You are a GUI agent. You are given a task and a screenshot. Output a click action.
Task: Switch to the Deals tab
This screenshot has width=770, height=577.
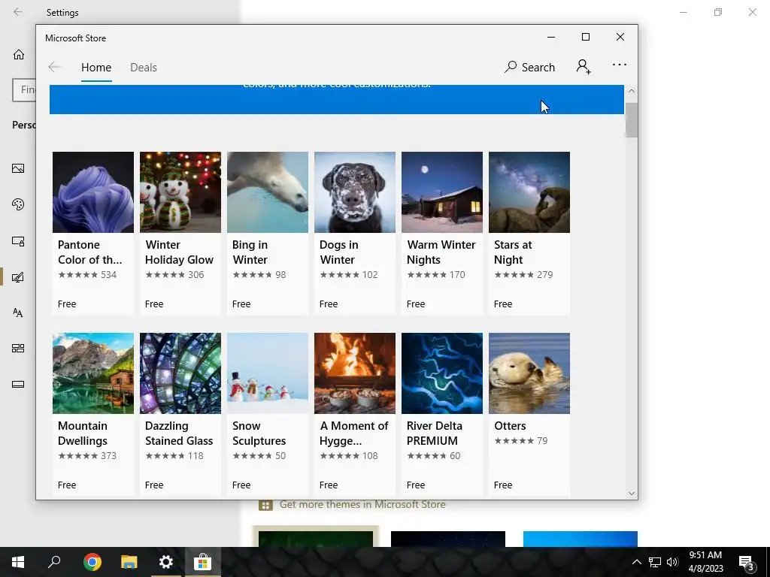coord(144,67)
